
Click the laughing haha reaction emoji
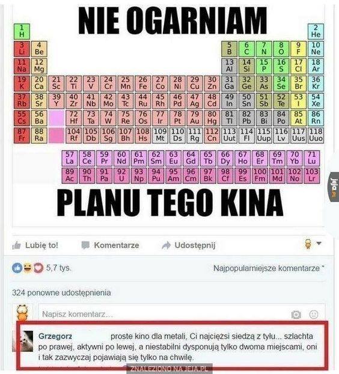click(28, 268)
